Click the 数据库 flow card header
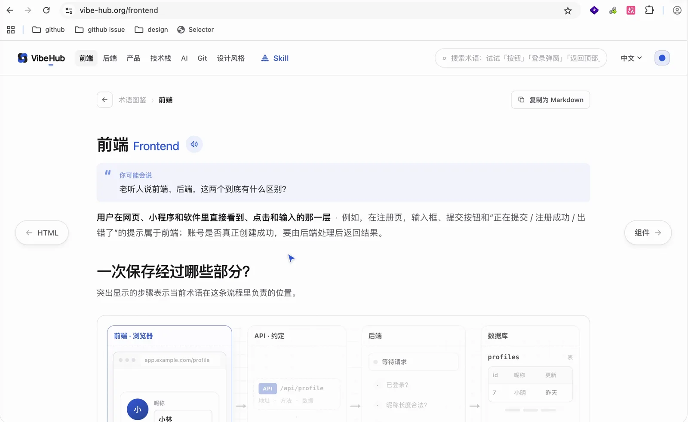This screenshot has height=422, width=688. pos(498,336)
